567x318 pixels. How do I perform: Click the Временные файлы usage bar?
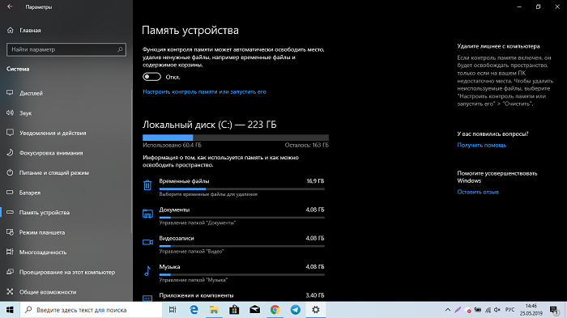(x=242, y=189)
